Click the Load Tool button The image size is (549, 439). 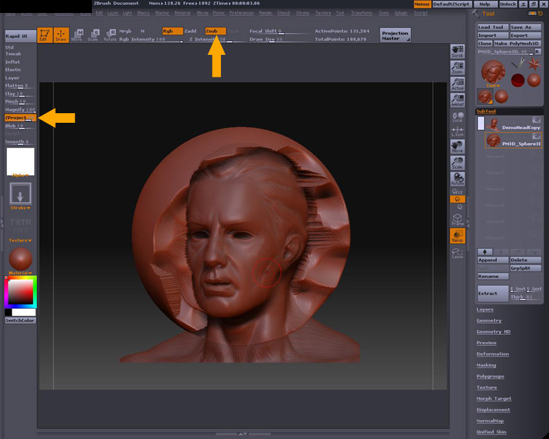tap(492, 27)
